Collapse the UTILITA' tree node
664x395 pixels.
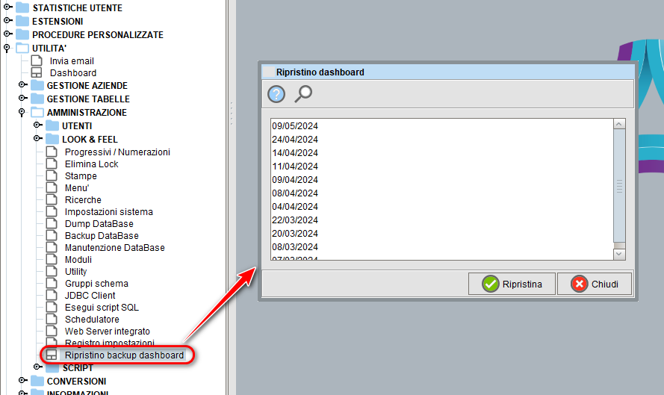pyautogui.click(x=7, y=48)
